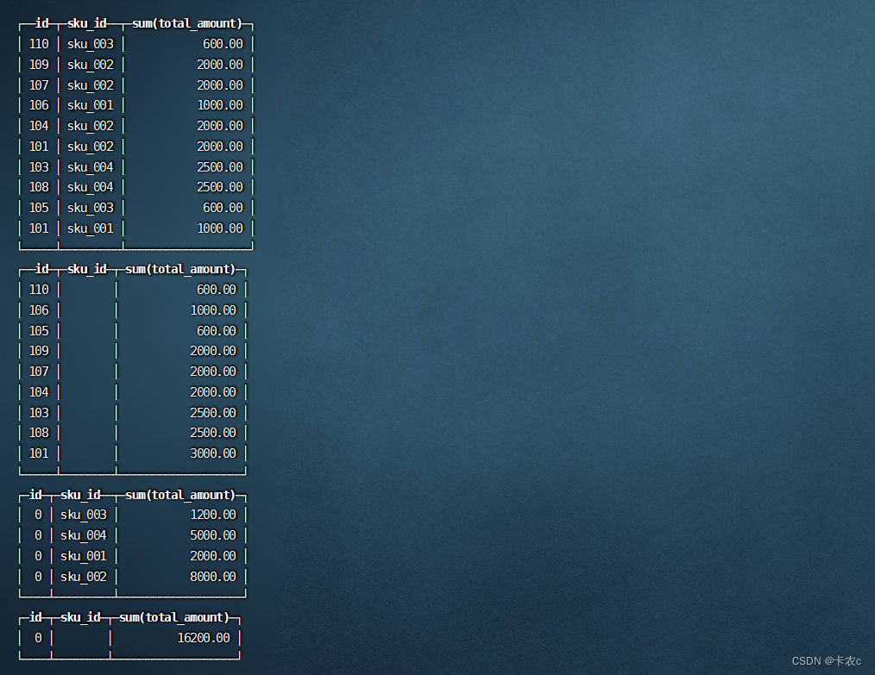Click id 105 in the second table
Viewport: 875px width, 675px height.
(x=39, y=331)
